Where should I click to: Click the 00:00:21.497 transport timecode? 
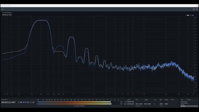click(x=8, y=102)
